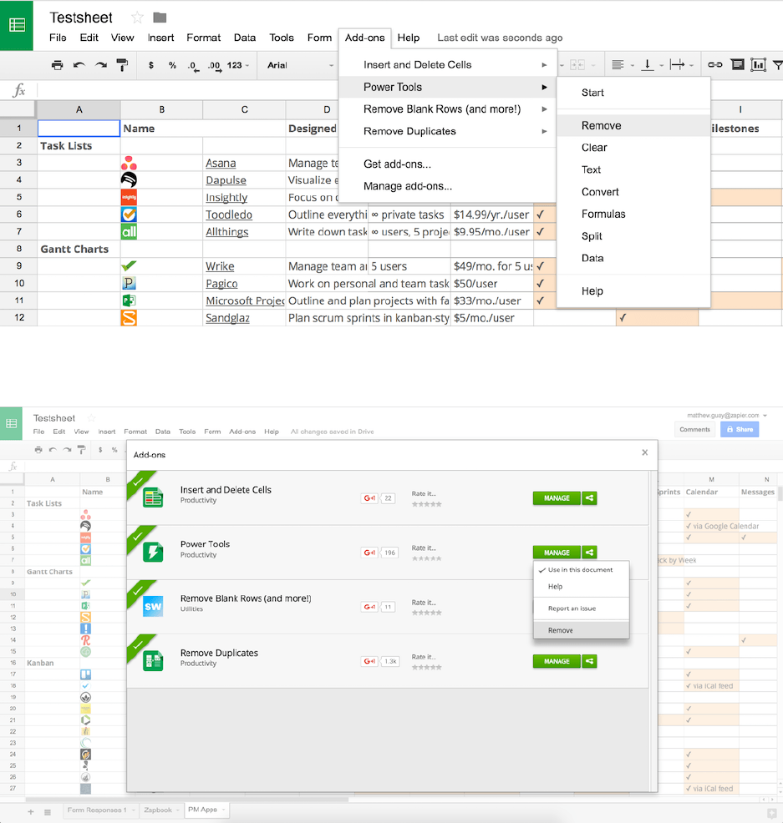Choose Start in Power Tools submenu
The image size is (783, 823).
tap(633, 93)
